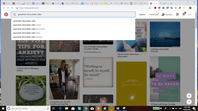The width and height of the screenshot is (198, 111).
Task: Click the plus button to add pin
Action: point(189,96)
